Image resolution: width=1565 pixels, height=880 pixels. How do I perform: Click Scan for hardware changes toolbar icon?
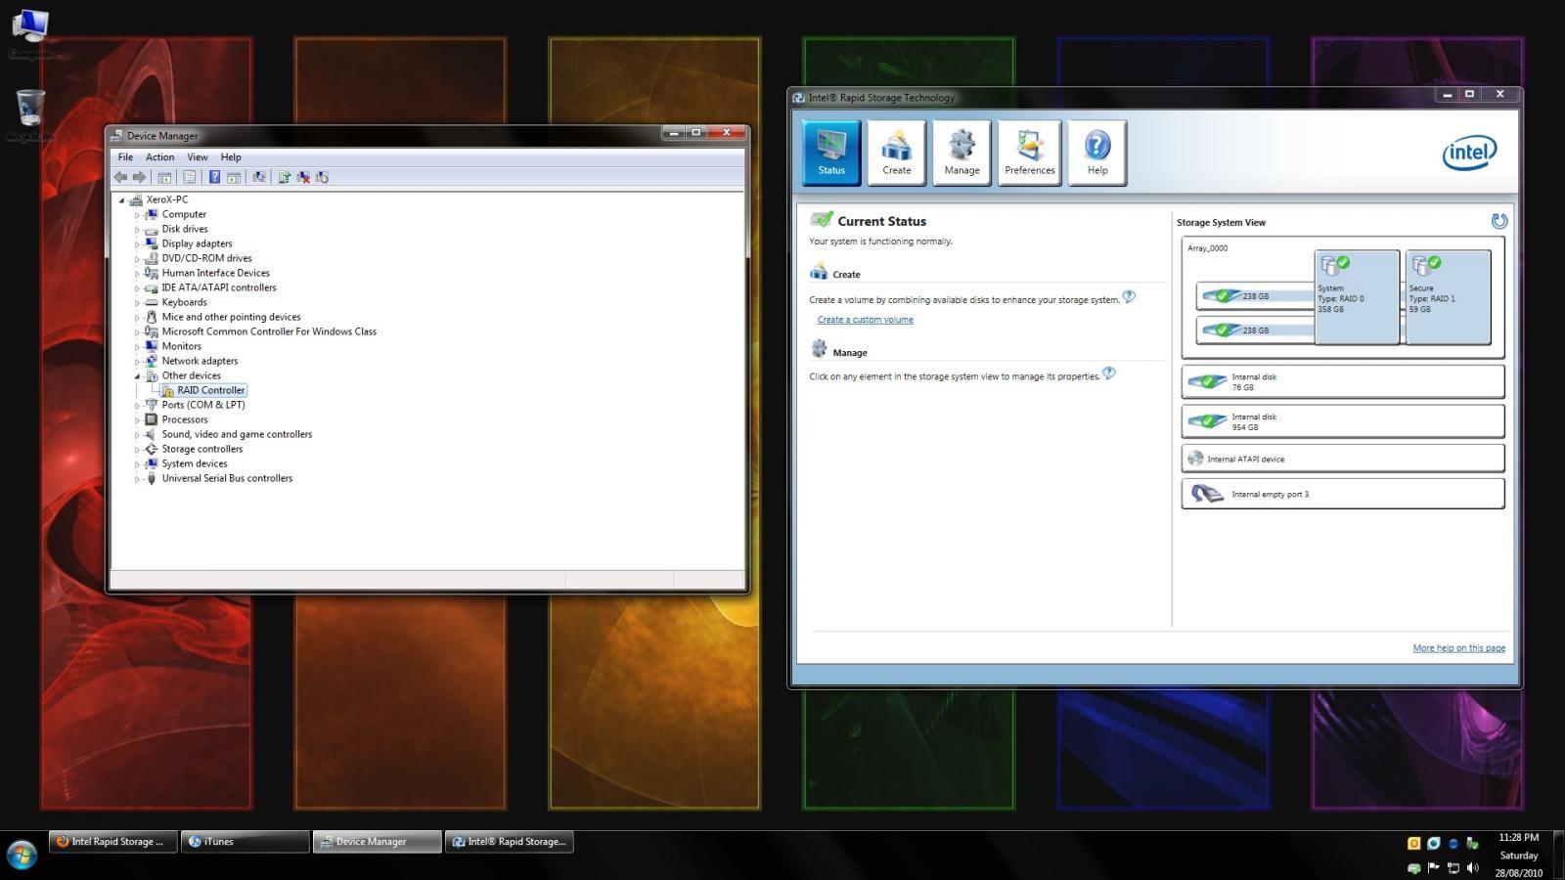pos(258,177)
